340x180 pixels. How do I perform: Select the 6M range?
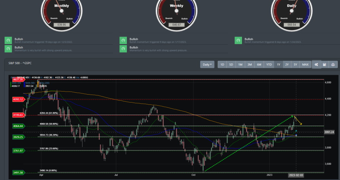[259, 65]
